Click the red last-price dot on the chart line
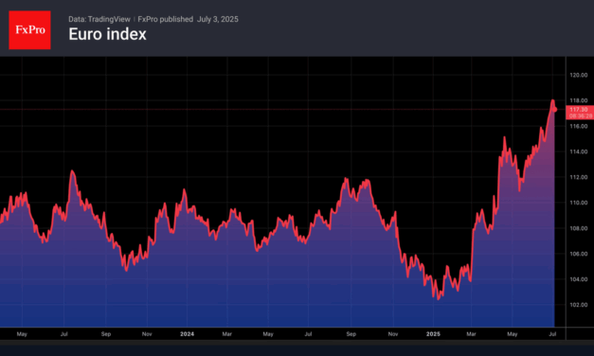Image resolution: width=594 pixels, height=356 pixels. 554,110
